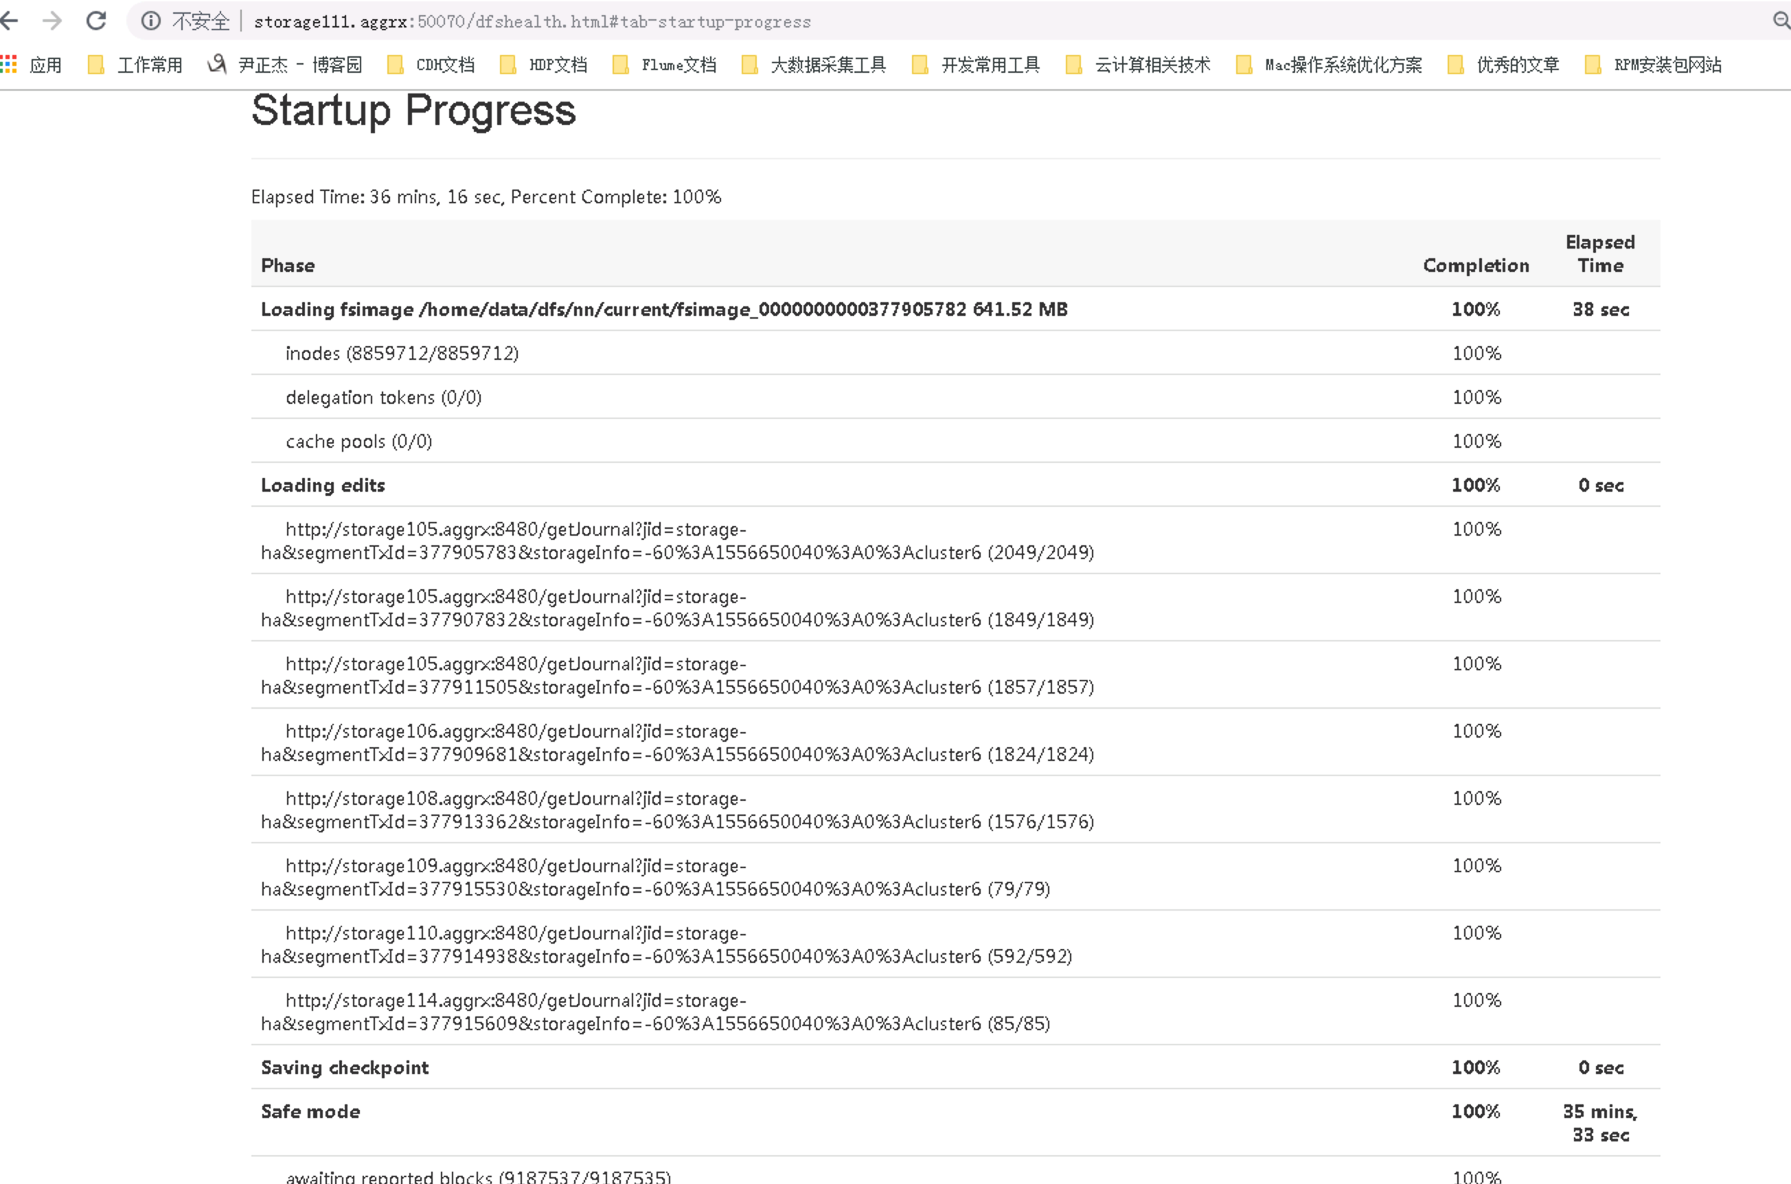
Task: Reload the page with refresh icon
Action: pos(96,21)
